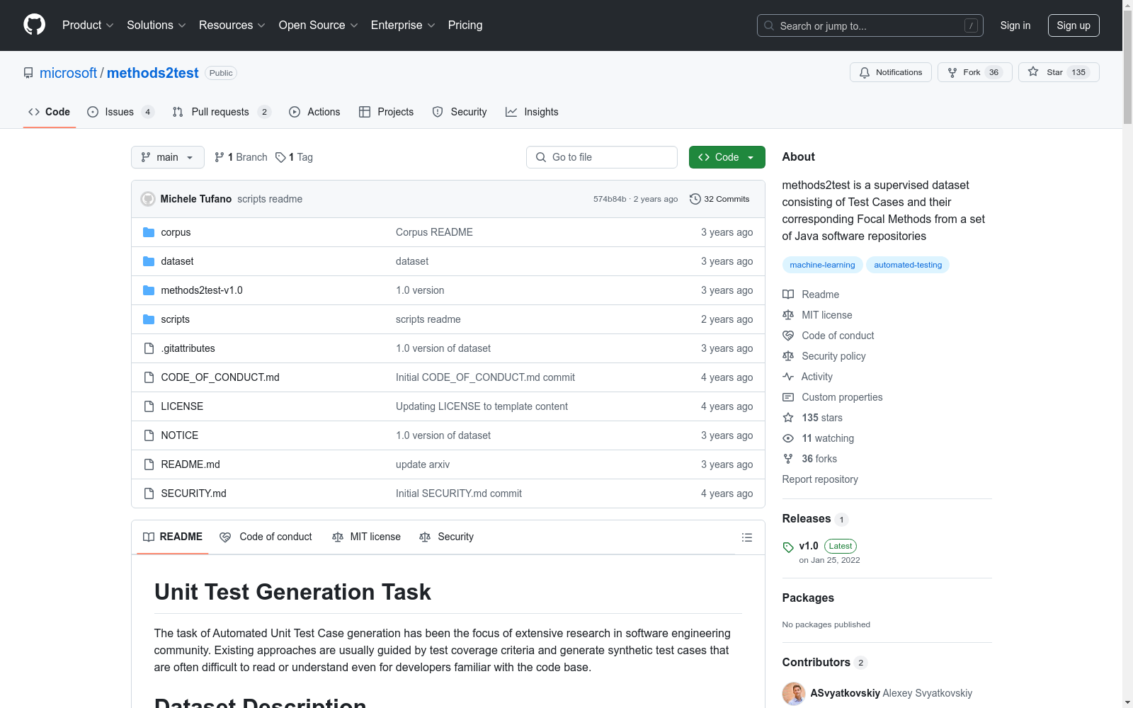This screenshot has height=708, width=1133.
Task: Open the microsoft organization link
Action: [x=68, y=73]
